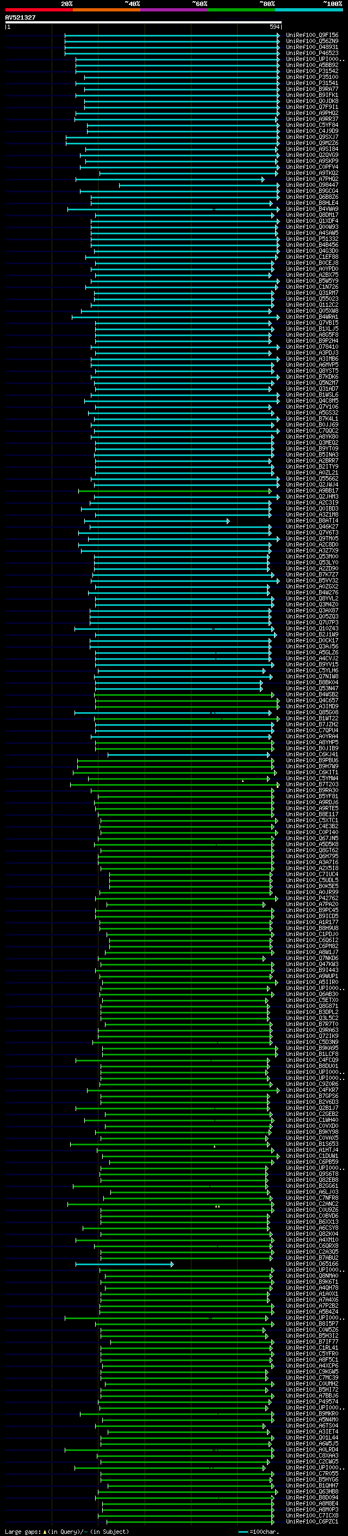Select the UniRef100_Q0JDK8 label
The width and height of the screenshot is (348, 1536).
pos(312,101)
